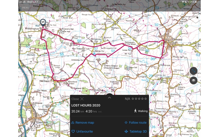
Task: Tap the Wi-Fi status icon
Action: pos(183,2)
